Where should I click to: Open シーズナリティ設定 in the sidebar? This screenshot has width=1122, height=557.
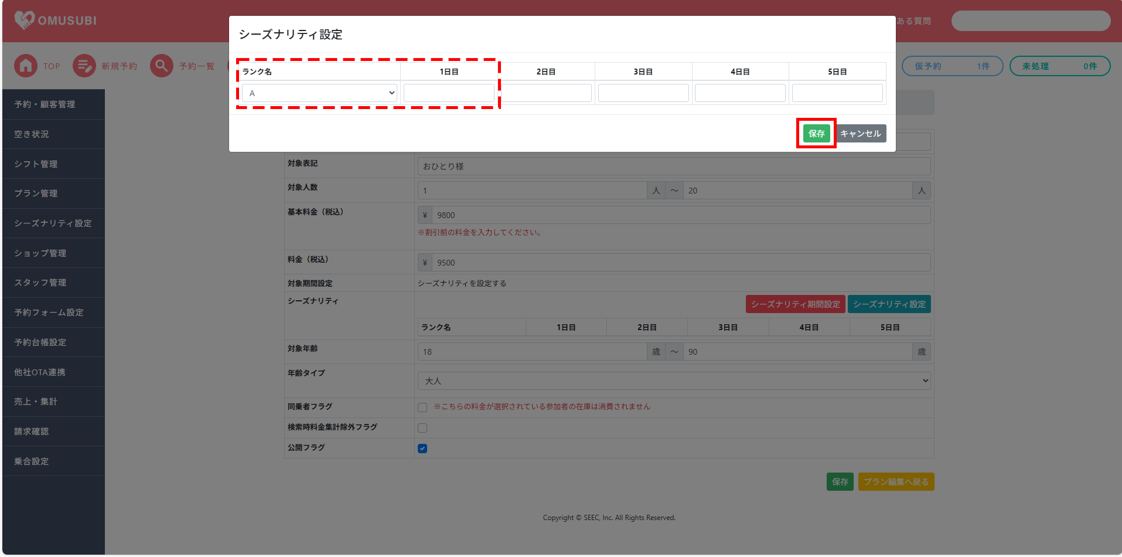pyautogui.click(x=53, y=223)
